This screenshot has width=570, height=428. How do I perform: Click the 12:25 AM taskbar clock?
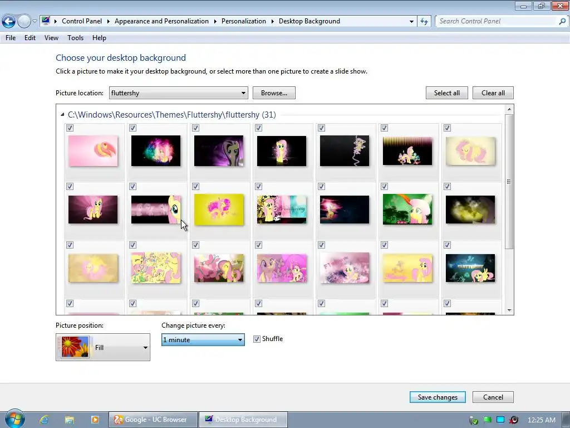(541, 420)
